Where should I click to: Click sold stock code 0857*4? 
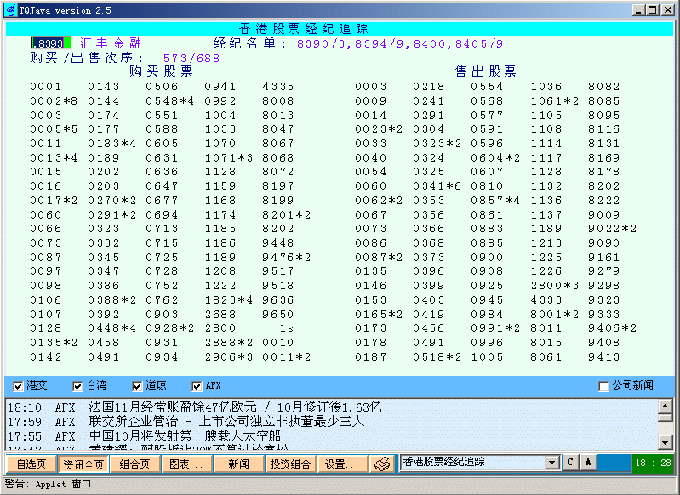tap(495, 200)
